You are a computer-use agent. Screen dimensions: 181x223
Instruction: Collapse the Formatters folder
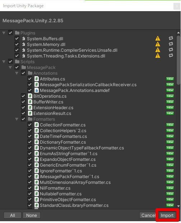[17, 119]
